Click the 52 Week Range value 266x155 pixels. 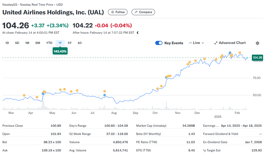pyautogui.click(x=117, y=134)
